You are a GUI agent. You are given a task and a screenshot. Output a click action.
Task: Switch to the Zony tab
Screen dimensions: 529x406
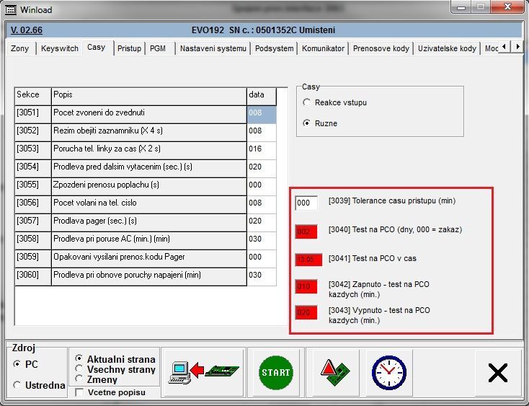(20, 48)
